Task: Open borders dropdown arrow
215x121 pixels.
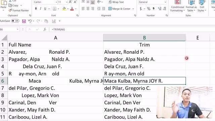Action: pyautogui.click(x=58, y=9)
